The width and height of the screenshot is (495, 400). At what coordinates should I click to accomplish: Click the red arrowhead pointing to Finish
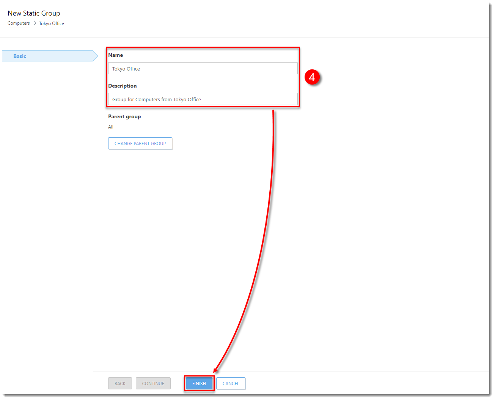coord(216,370)
